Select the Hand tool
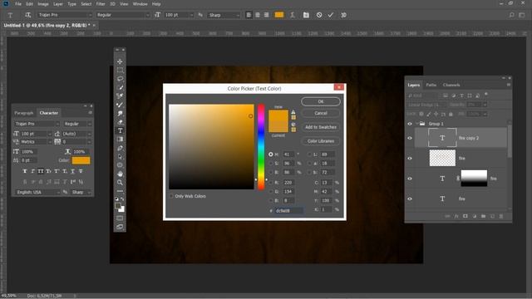Viewport: 532px width, 299px height. point(120,174)
